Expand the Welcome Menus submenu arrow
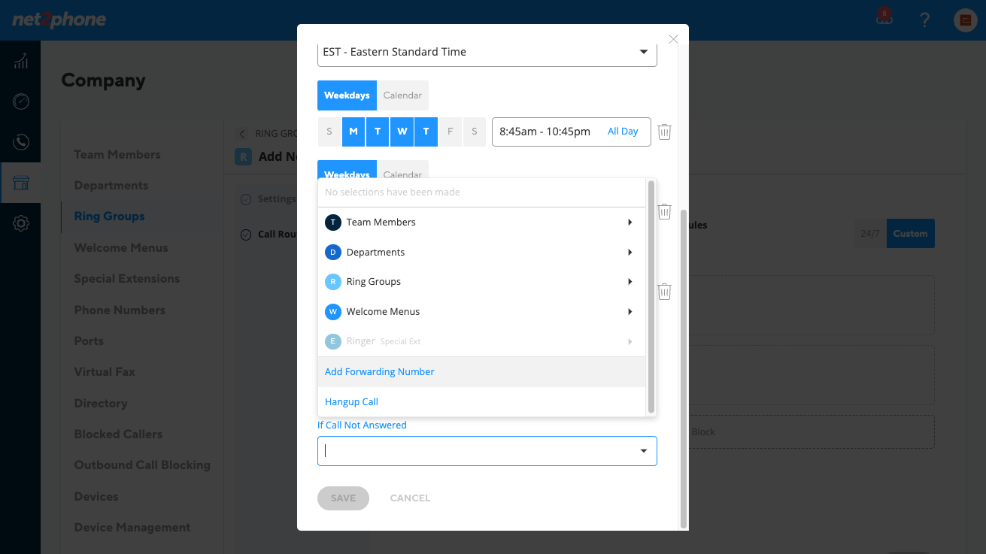The height and width of the screenshot is (554, 986). 630,312
